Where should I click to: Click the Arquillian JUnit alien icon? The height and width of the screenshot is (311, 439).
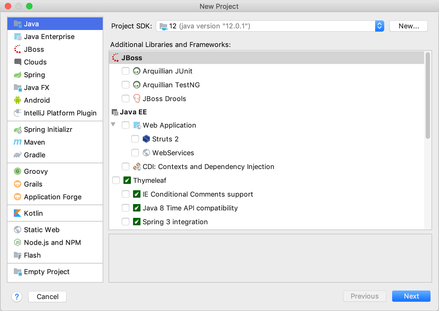pyautogui.click(x=137, y=71)
